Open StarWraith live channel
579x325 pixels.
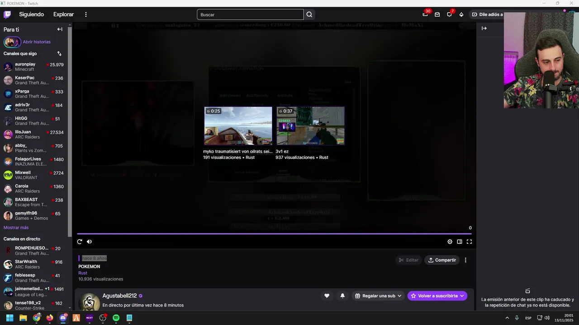click(34, 264)
